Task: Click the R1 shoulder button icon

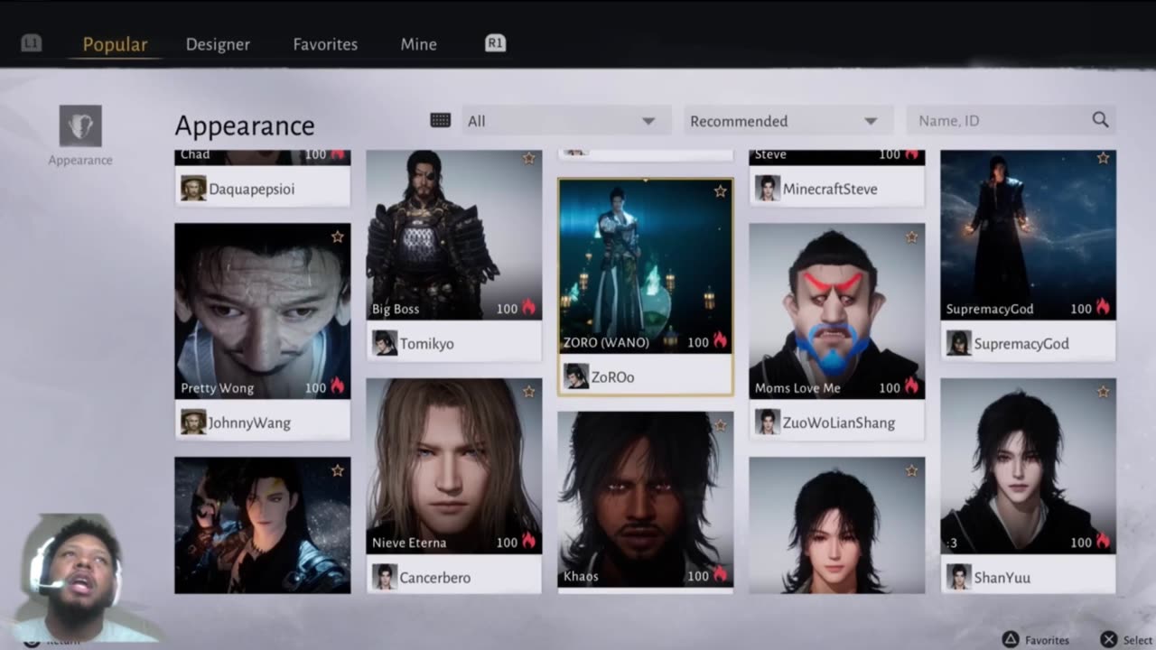Action: [x=495, y=43]
